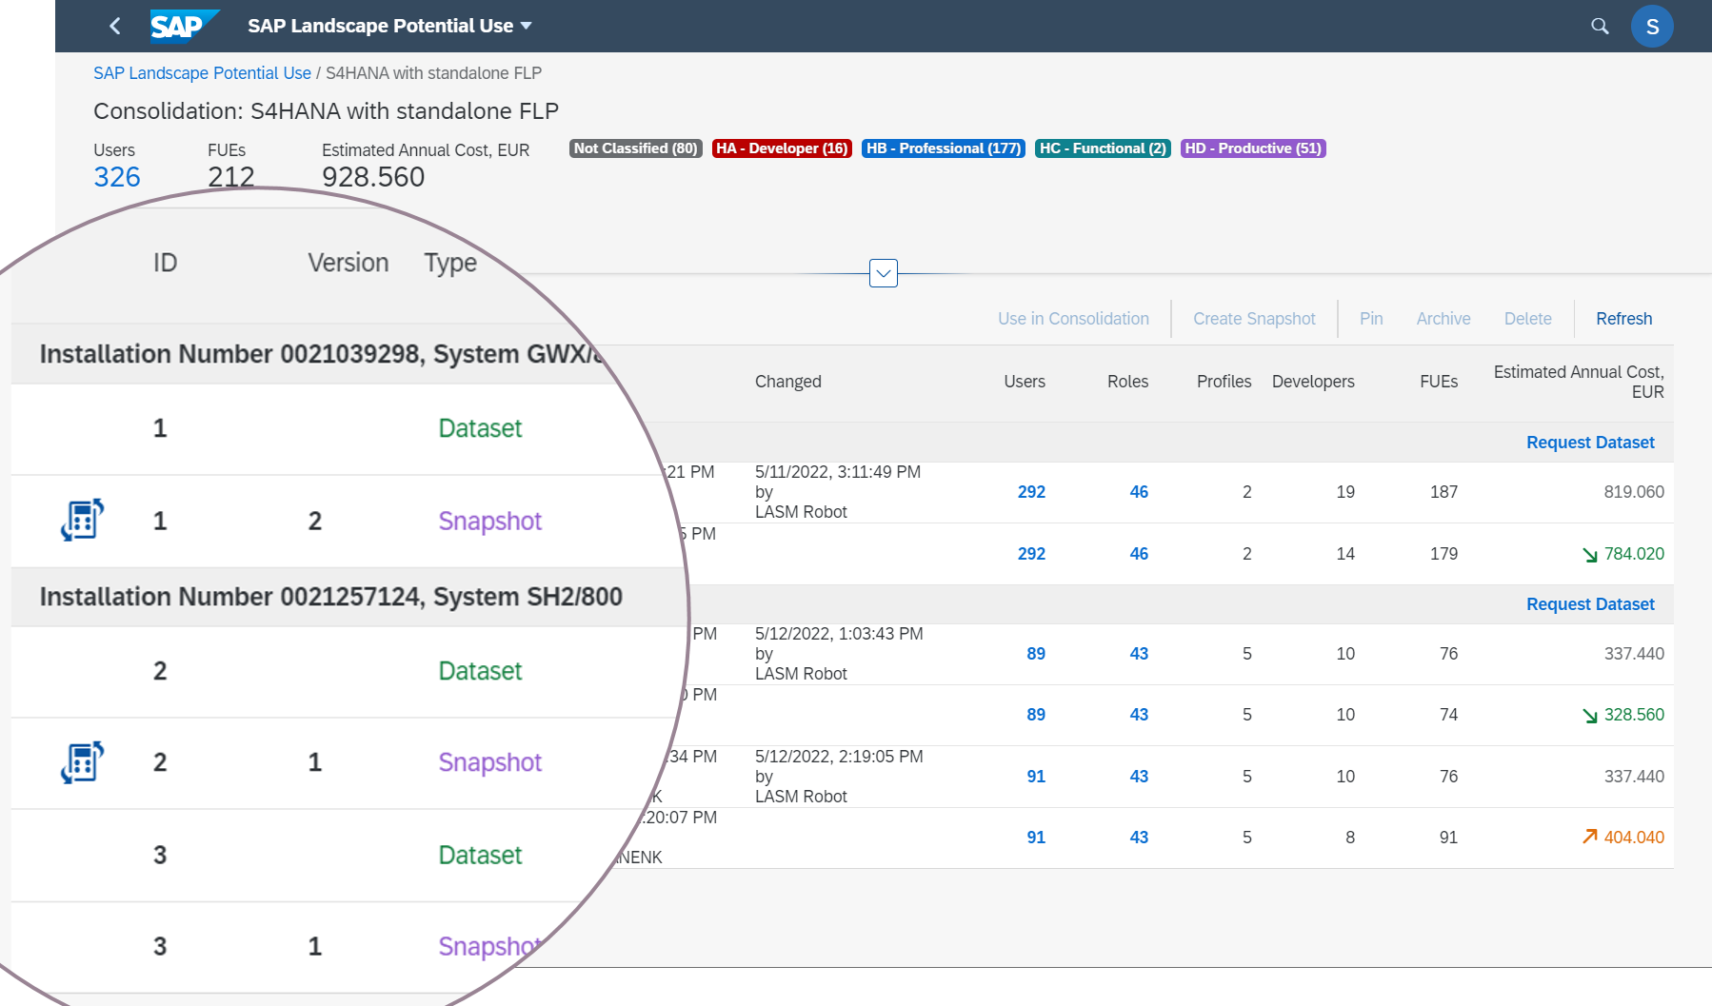Request Dataset for system SH2/800
This screenshot has width=1712, height=1006.
pos(1590,604)
